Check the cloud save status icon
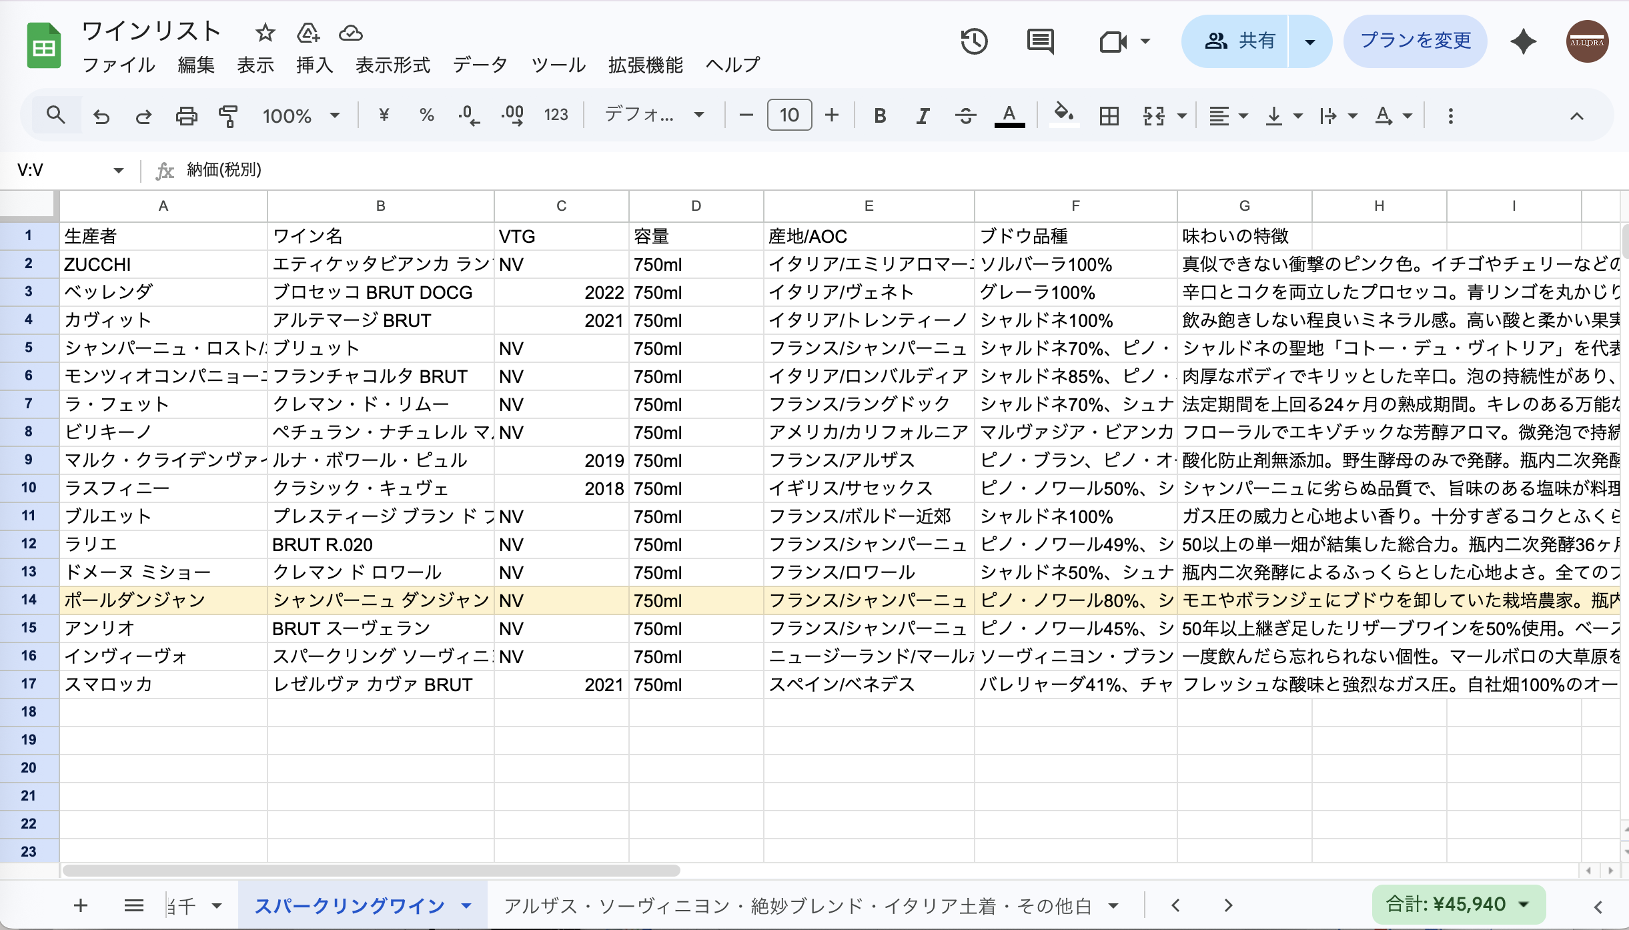1629x930 pixels. pyautogui.click(x=351, y=32)
